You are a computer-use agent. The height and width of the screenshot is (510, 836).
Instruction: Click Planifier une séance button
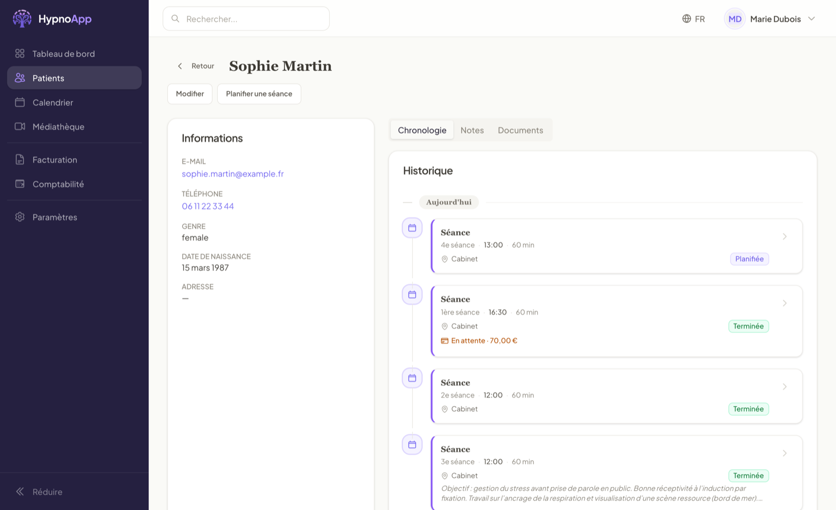(259, 94)
